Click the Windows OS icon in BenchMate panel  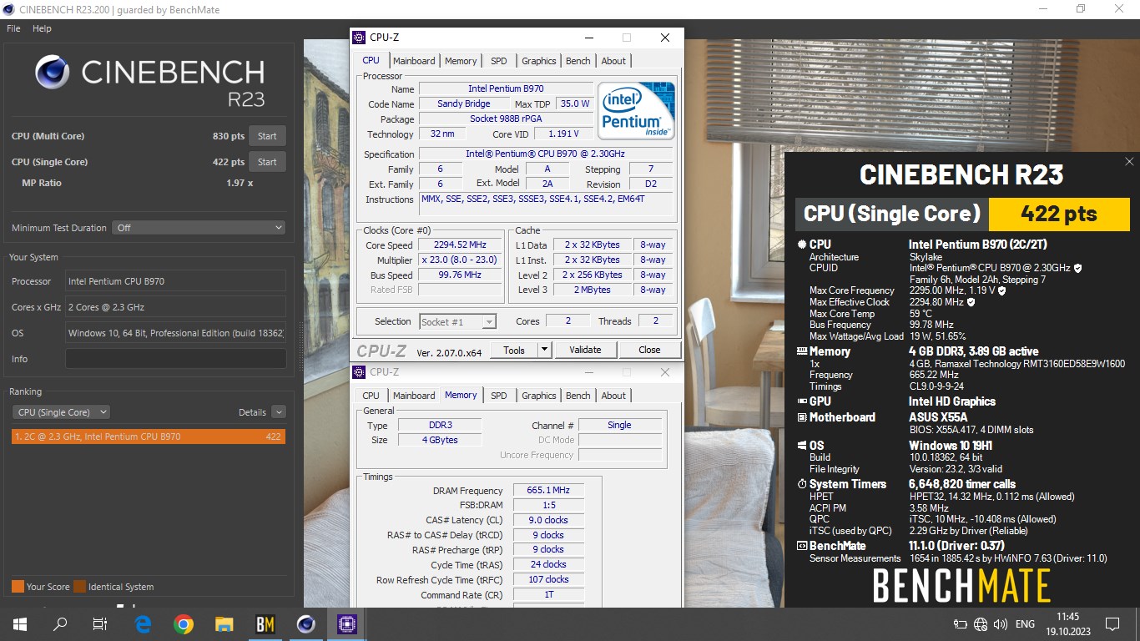[802, 446]
